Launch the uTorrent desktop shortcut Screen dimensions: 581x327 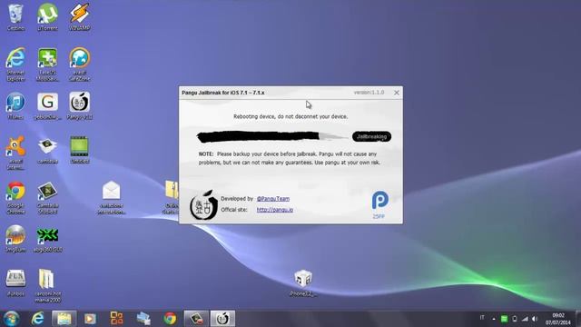click(x=47, y=16)
